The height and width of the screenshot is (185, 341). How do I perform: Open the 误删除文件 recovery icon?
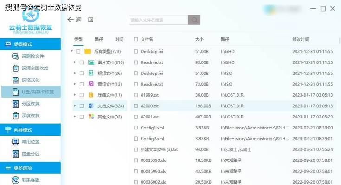15,56
